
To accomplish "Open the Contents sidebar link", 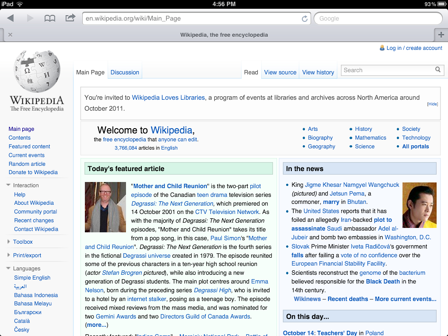I will (19, 138).
